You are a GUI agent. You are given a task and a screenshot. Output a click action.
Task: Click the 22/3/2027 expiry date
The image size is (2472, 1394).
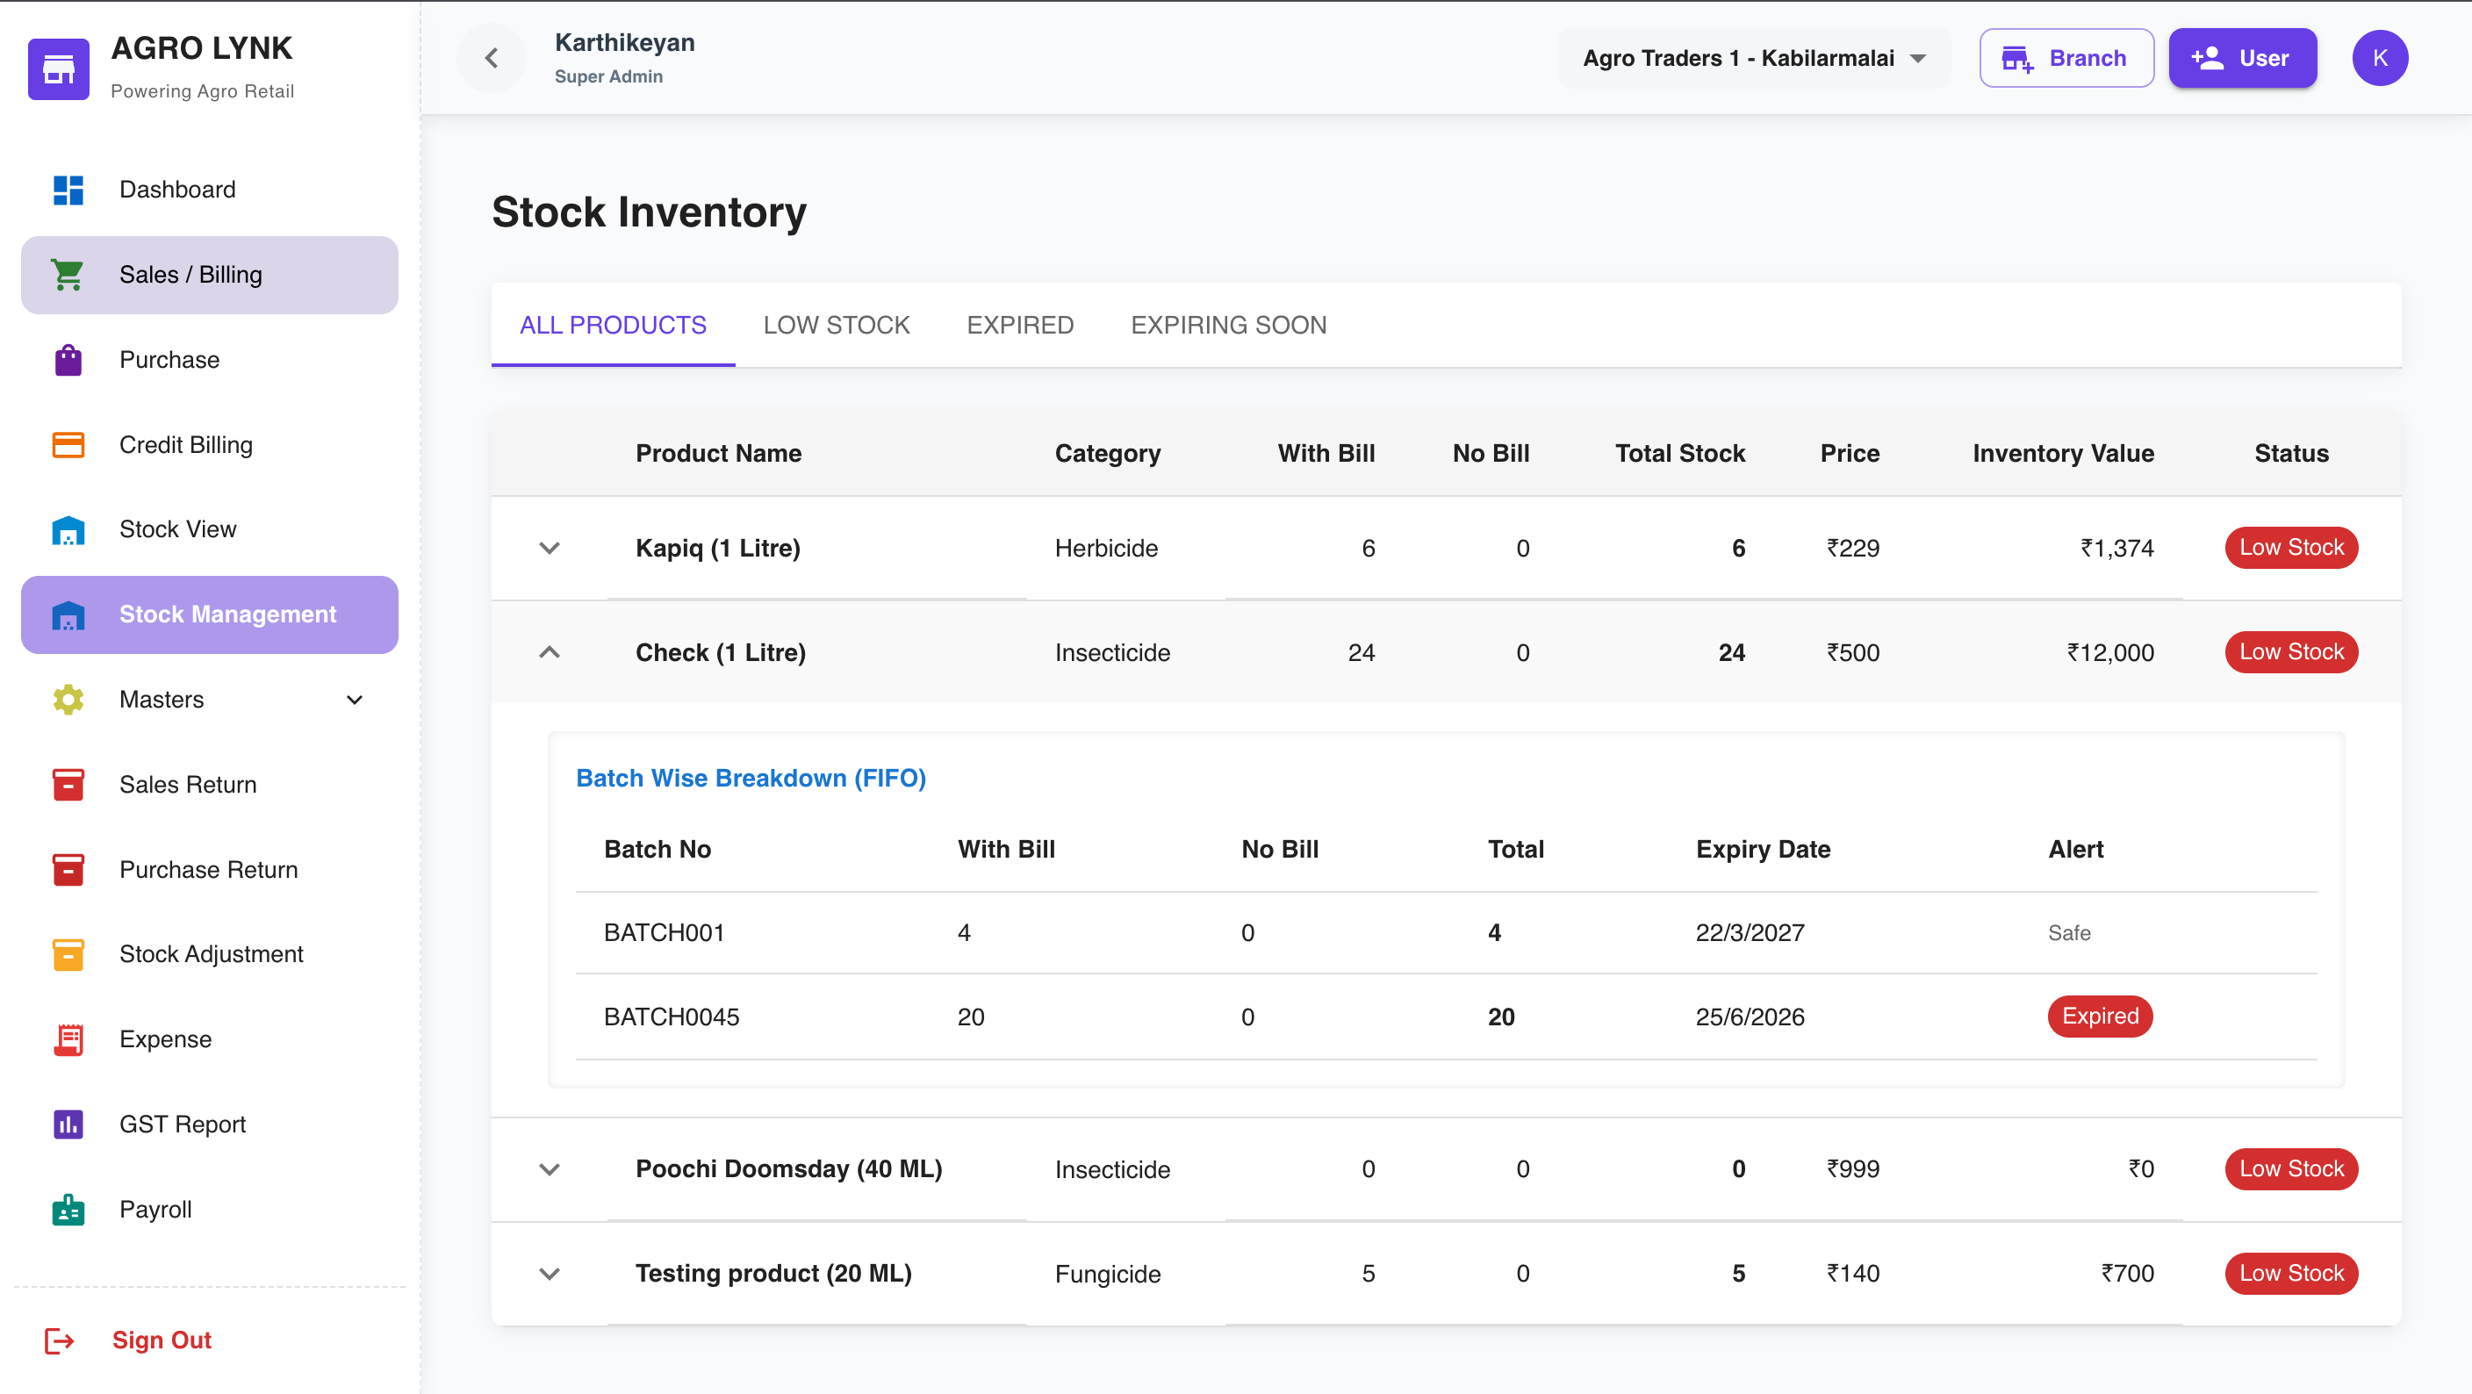(x=1750, y=933)
